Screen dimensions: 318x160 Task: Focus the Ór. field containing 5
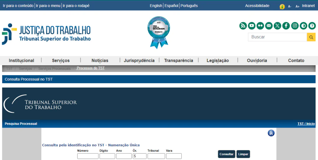point(139,156)
